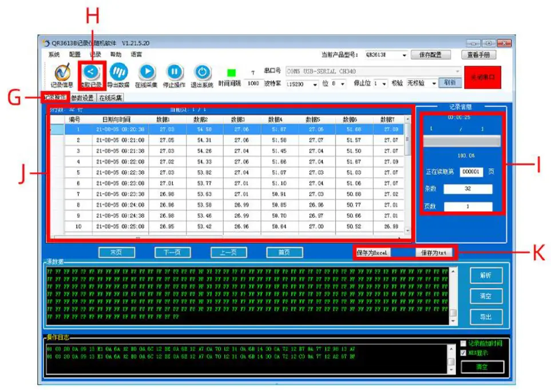551x390 pixels.
Task: Click the 正在读取第 page field 000001
Action: [x=471, y=172]
